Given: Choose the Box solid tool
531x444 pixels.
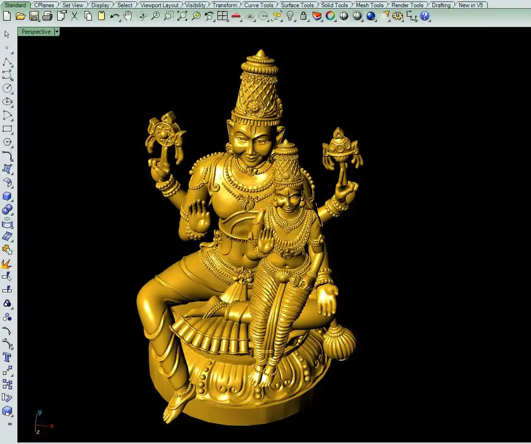Looking at the screenshot, I should pos(7,196).
